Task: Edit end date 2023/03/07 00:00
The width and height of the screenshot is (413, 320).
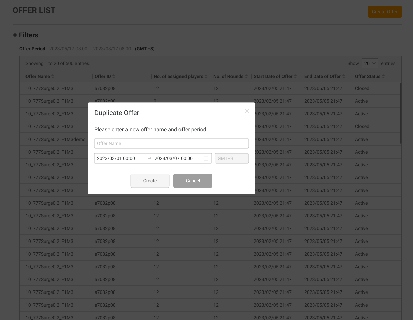Action: point(173,158)
